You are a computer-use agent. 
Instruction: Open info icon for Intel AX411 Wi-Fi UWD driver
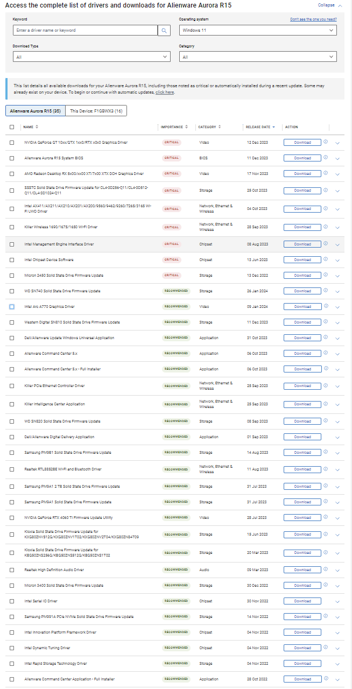[326, 208]
